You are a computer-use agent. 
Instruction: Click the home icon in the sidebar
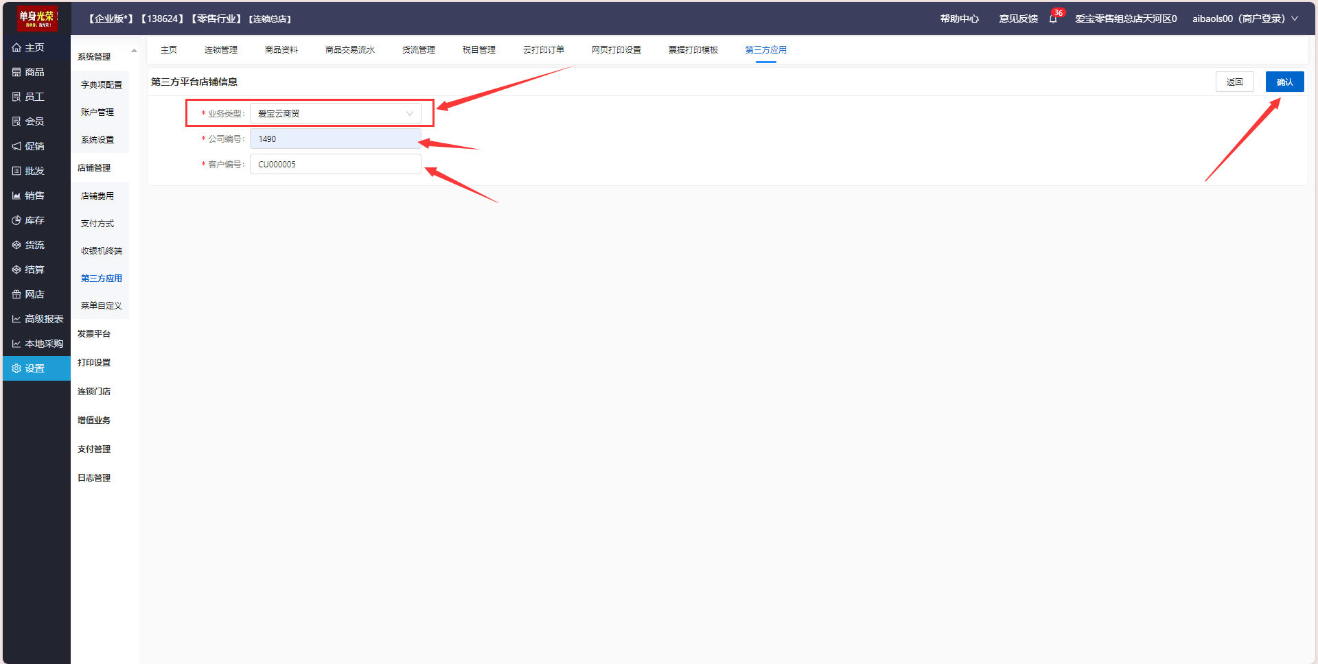point(16,48)
